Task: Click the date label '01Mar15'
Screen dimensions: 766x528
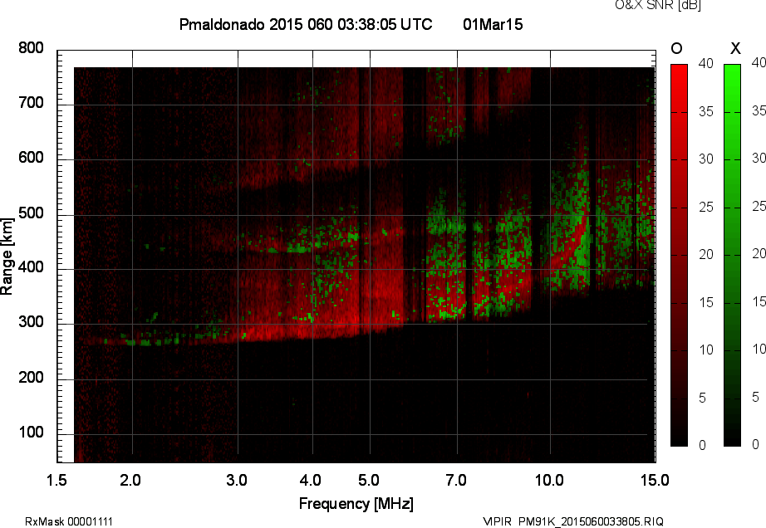Action: [493, 24]
